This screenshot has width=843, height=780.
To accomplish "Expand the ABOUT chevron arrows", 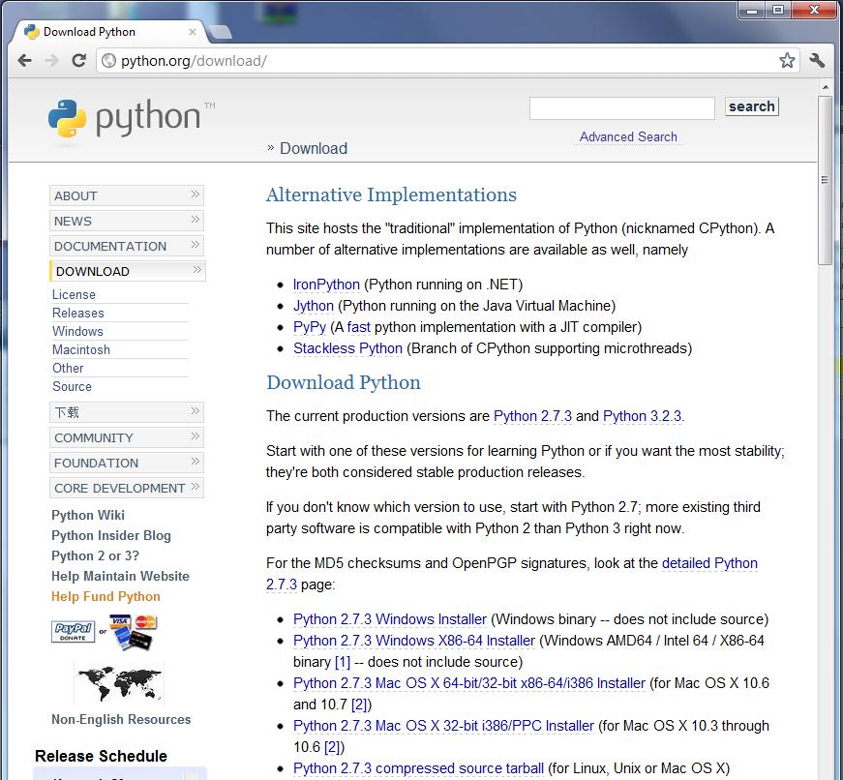I will click(x=196, y=195).
